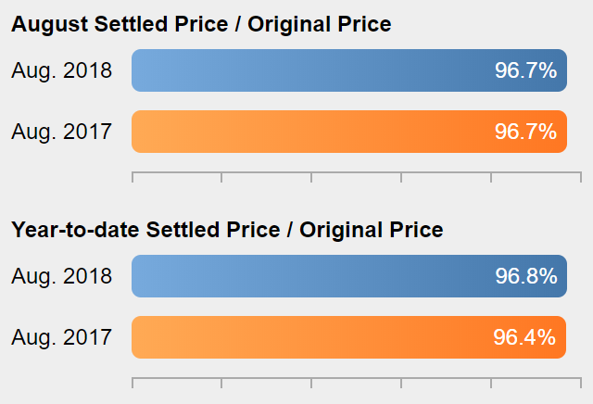Click the first tick mark on year-to-date axis
The width and height of the screenshot is (593, 404).
[x=132, y=383]
